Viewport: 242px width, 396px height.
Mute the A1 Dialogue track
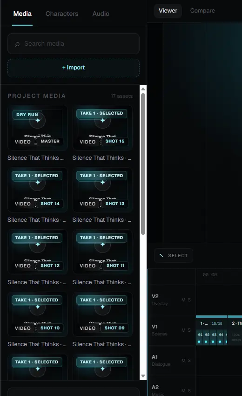pos(183,361)
